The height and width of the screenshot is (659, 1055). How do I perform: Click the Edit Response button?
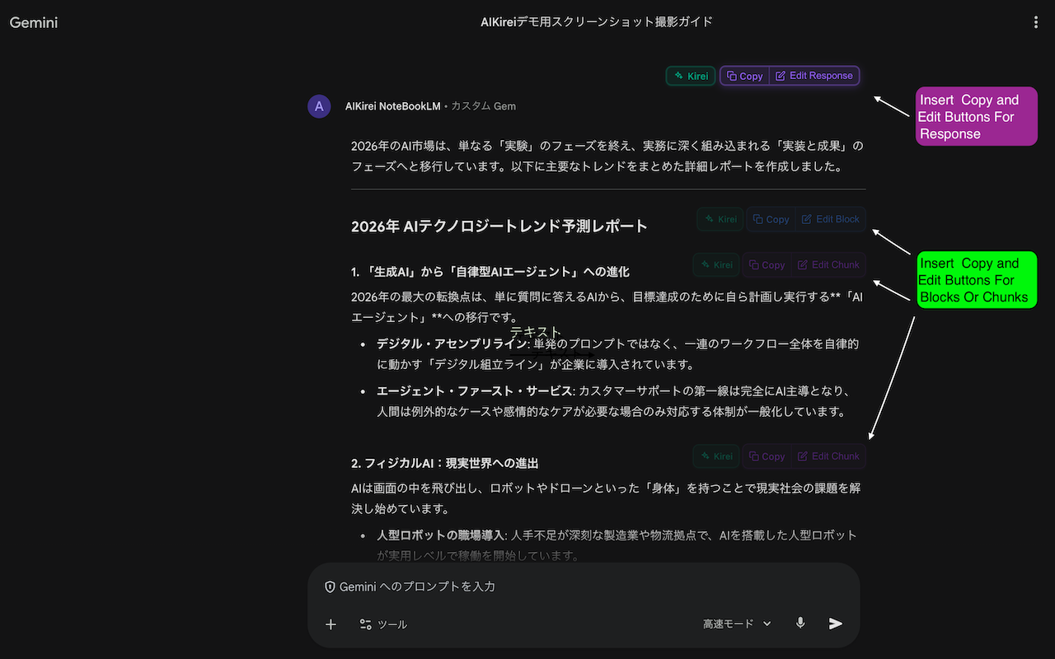click(x=814, y=76)
